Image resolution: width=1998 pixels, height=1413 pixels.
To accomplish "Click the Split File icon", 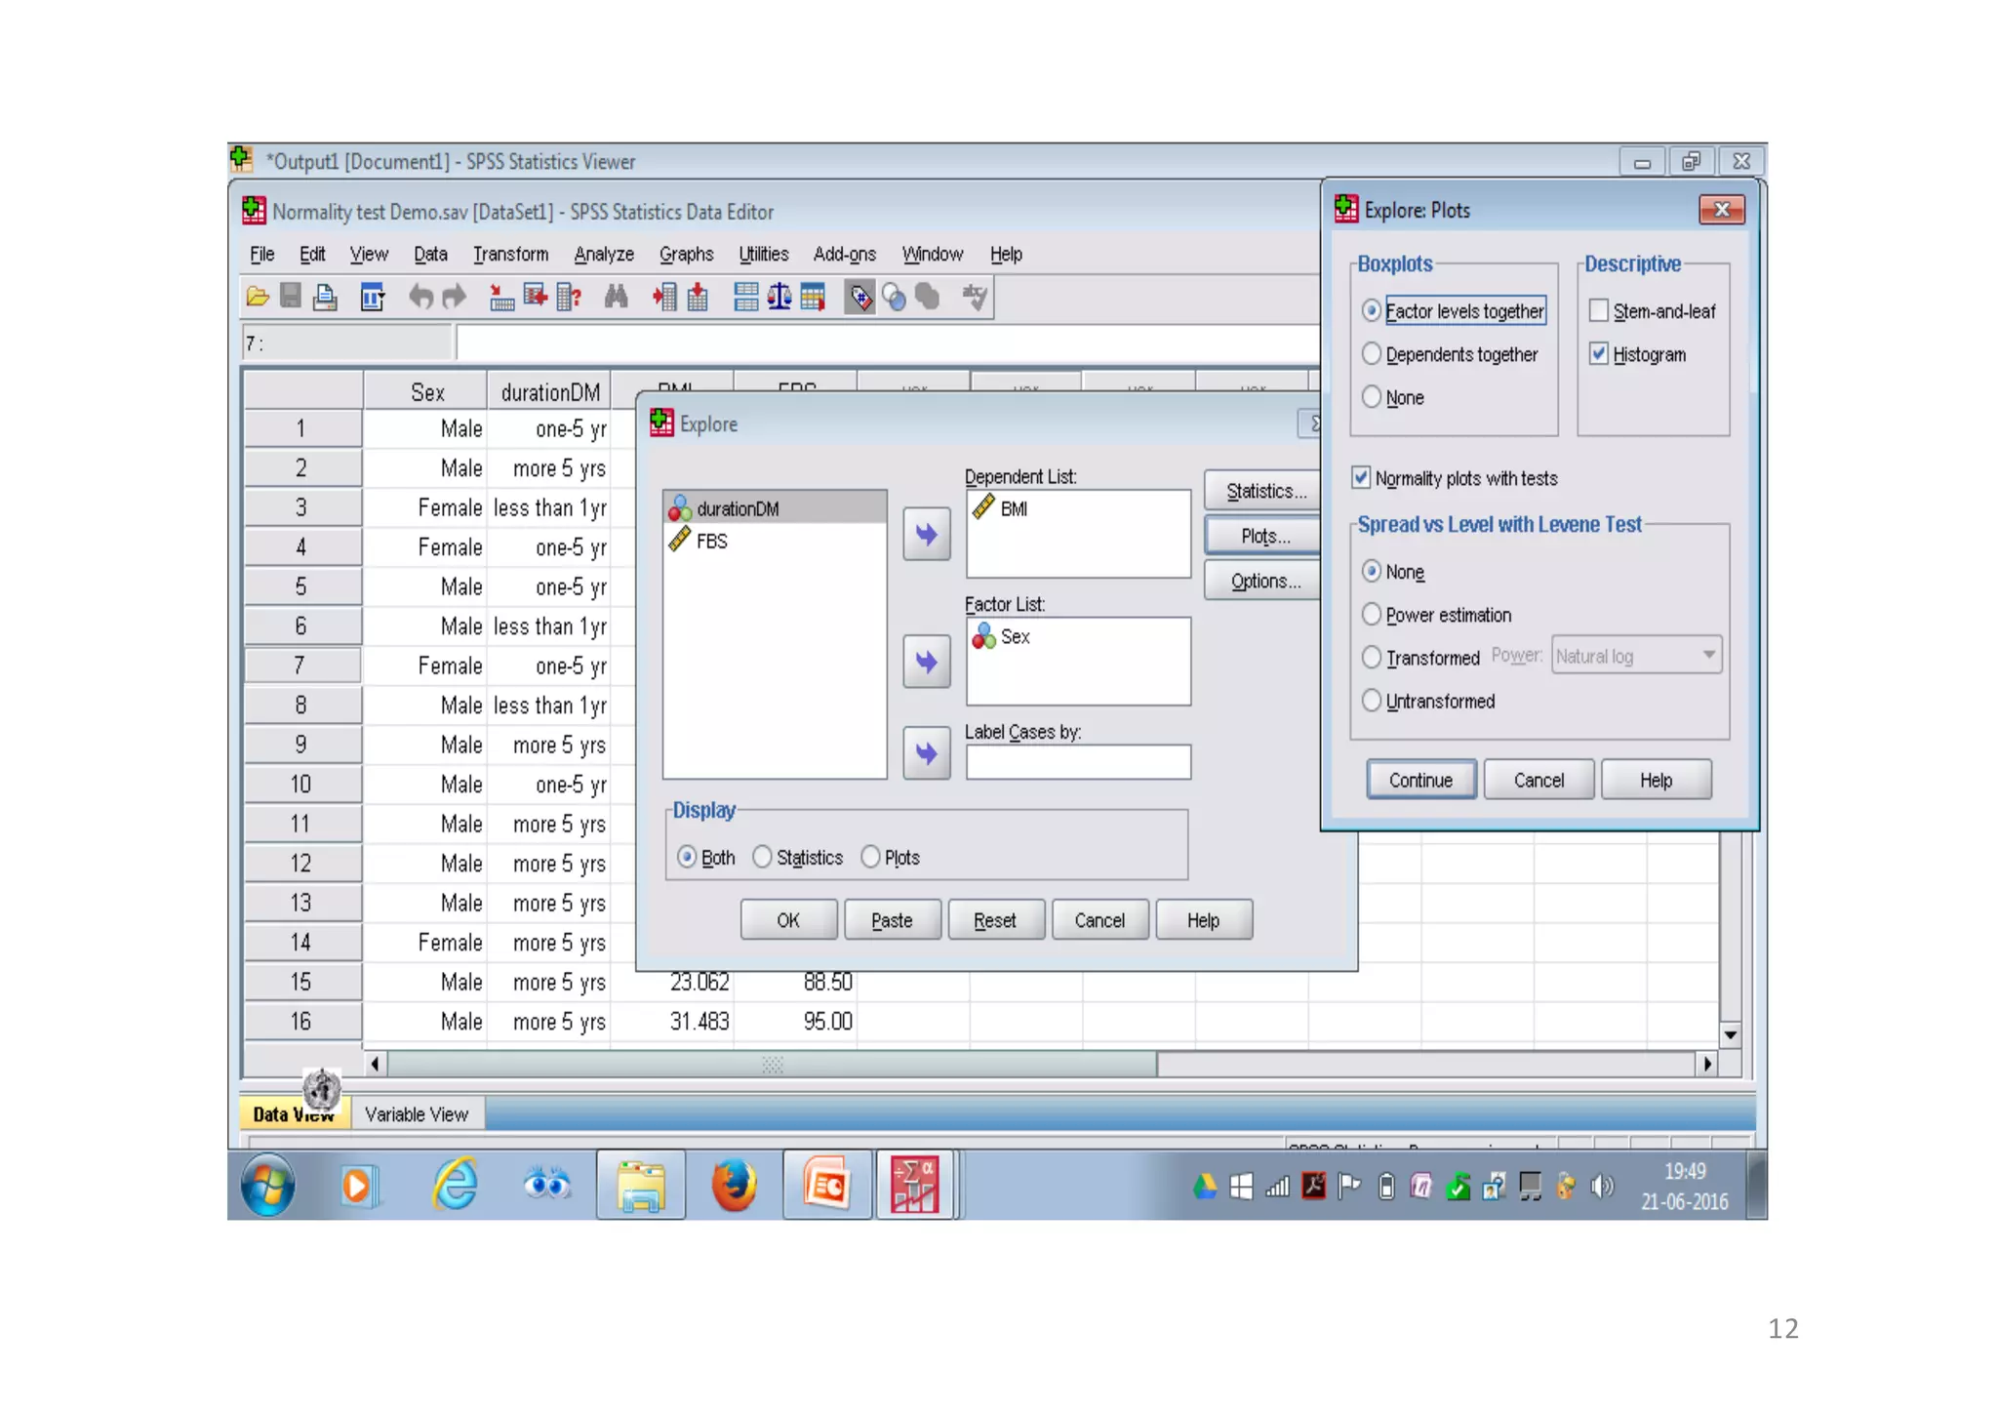I will coord(746,297).
